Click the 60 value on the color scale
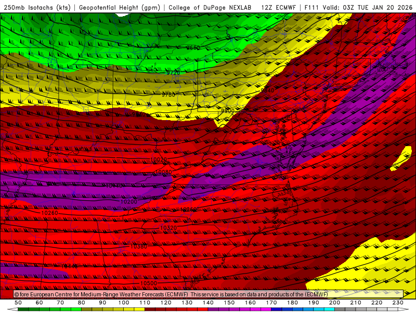The width and height of the screenshot is (416, 312). click(x=40, y=303)
